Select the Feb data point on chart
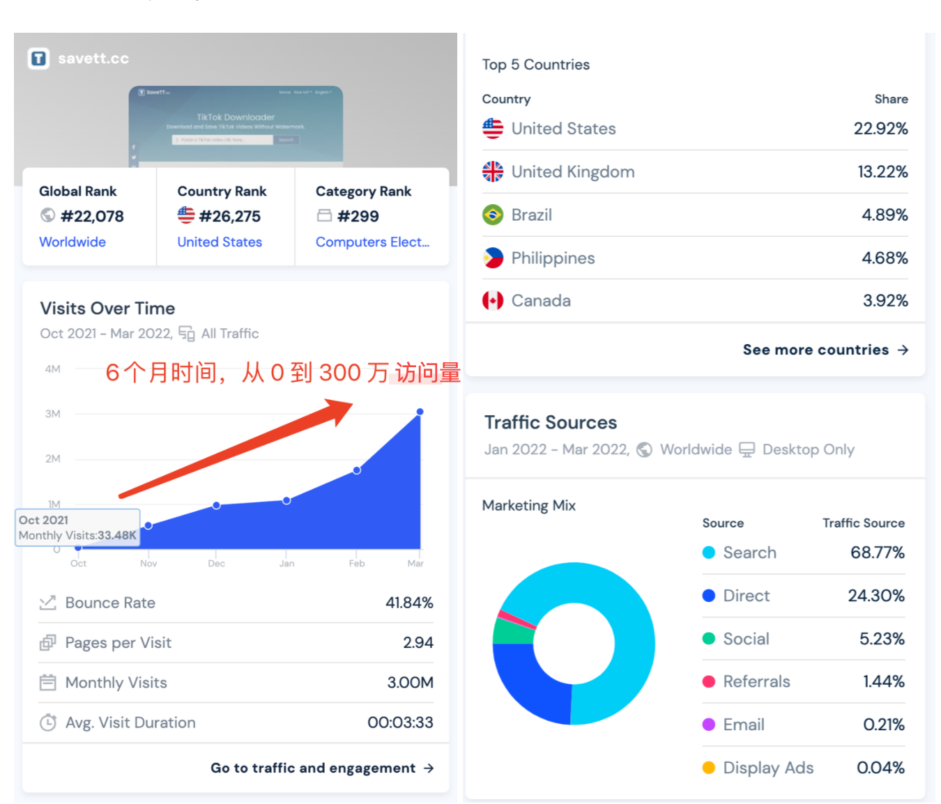Image resolution: width=941 pixels, height=804 pixels. (x=357, y=470)
